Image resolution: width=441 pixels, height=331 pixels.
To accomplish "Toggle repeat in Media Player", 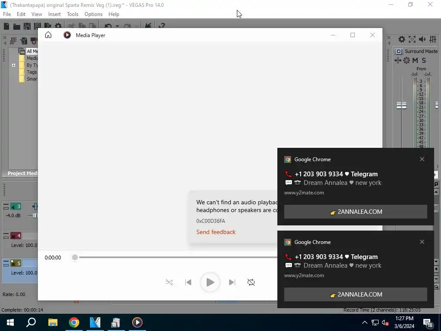I will (251, 282).
